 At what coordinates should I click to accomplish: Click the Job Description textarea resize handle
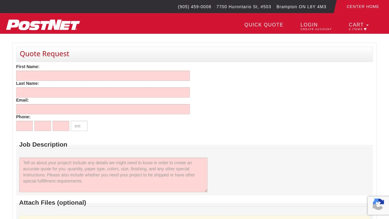point(206,190)
